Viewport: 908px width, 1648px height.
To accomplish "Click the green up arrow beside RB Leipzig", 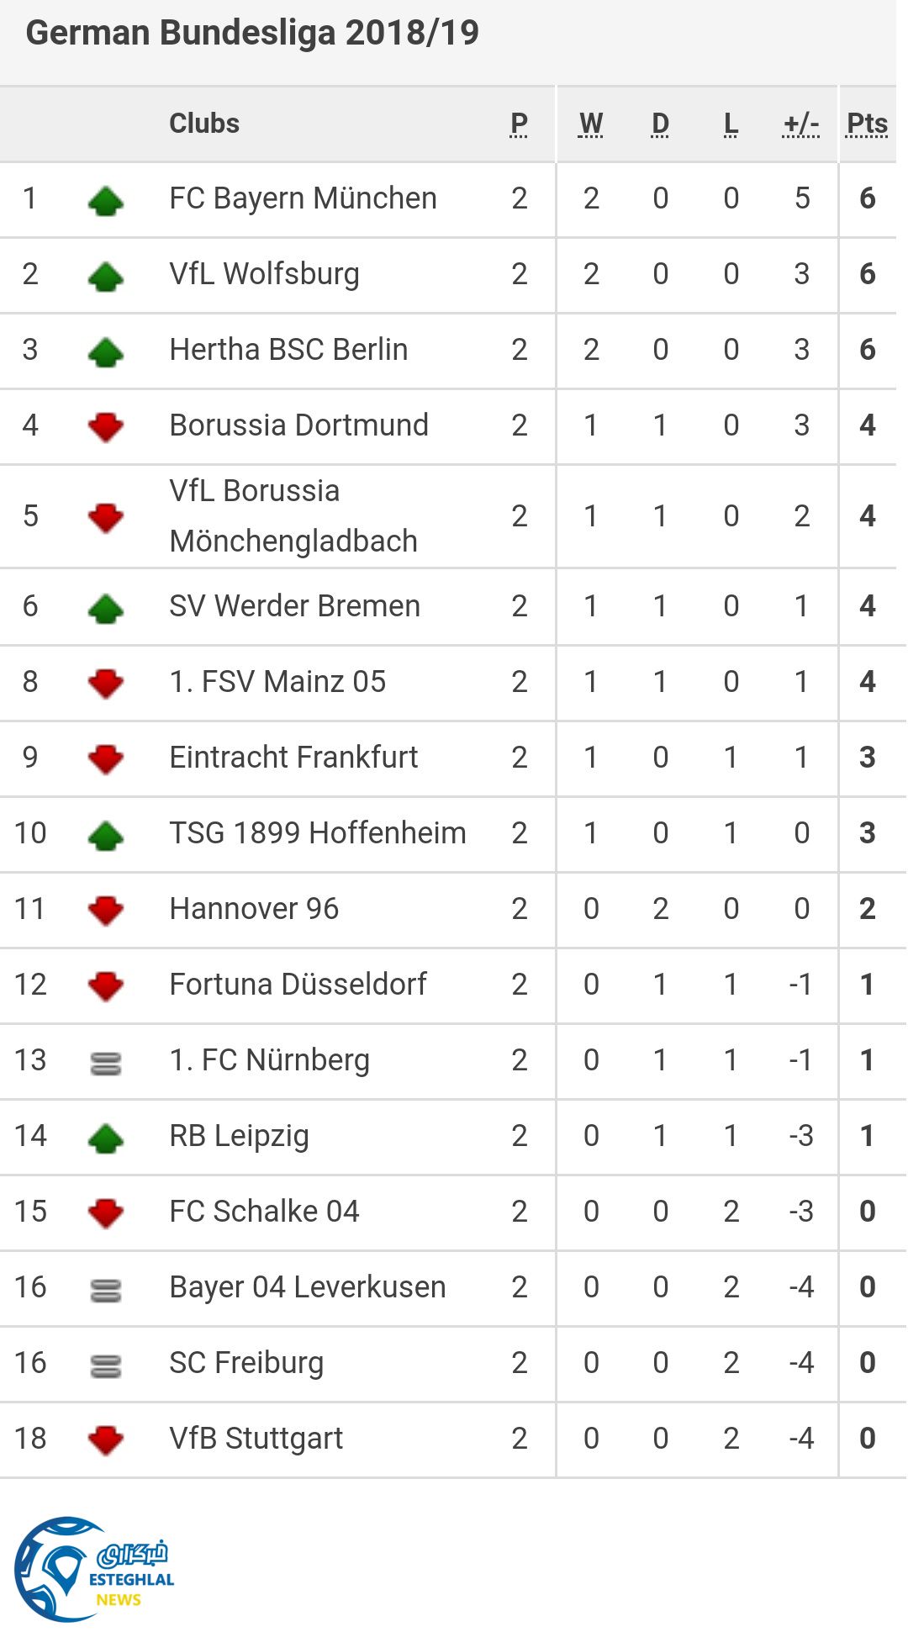I will point(106,1138).
